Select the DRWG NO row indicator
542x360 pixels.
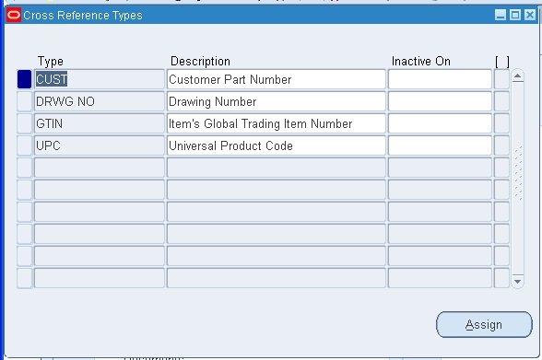[25, 101]
